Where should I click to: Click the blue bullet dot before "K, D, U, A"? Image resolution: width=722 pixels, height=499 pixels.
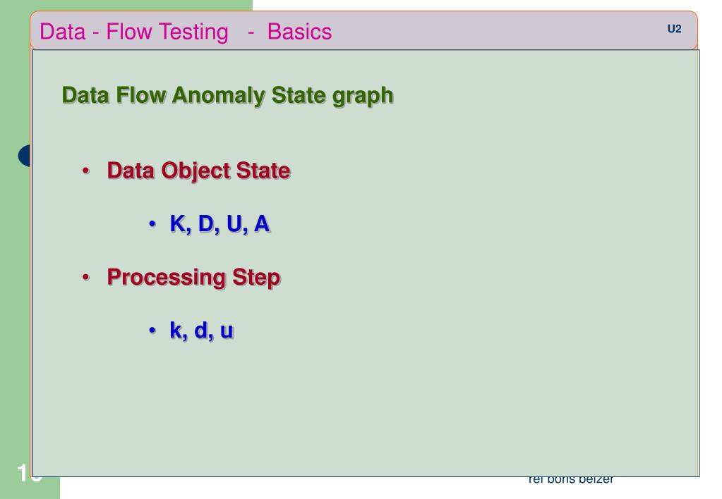152,226
